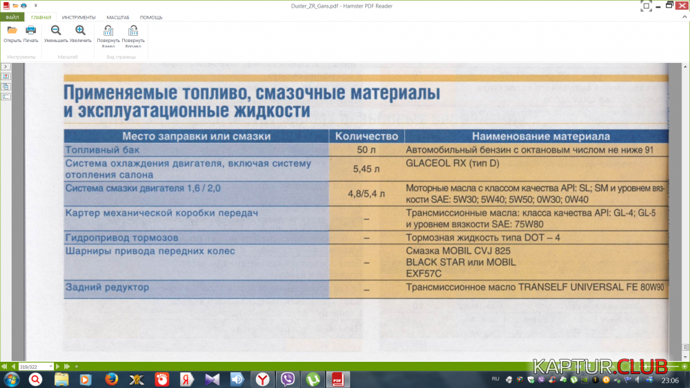
Task: Open the page number 319/322 dropdown
Action: (51, 367)
